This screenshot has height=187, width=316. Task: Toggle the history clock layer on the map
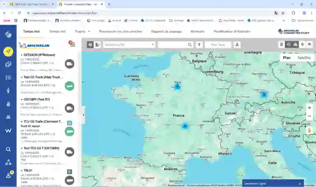(x=288, y=45)
